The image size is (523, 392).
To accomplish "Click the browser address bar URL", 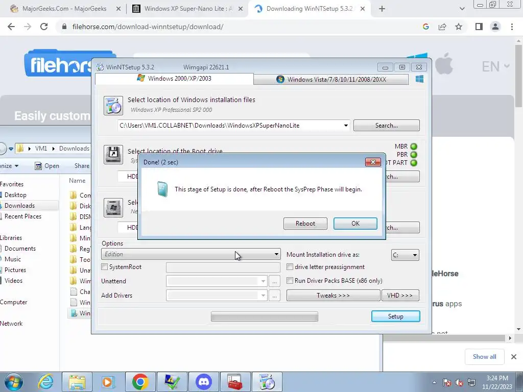I will pyautogui.click(x=148, y=27).
